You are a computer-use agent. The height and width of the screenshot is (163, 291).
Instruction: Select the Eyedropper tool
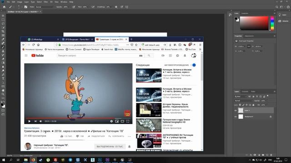point(3,39)
